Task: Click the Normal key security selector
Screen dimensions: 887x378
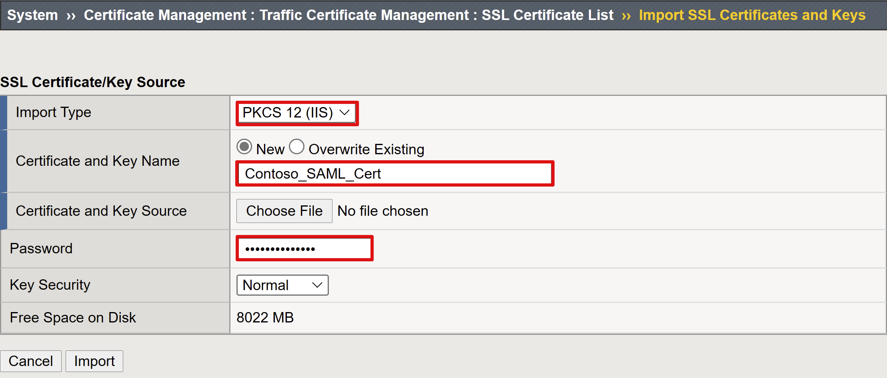Action: (282, 285)
